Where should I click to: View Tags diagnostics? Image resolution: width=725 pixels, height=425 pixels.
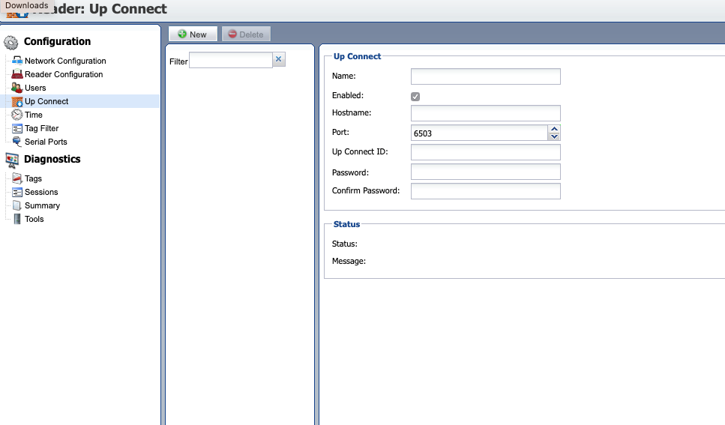coord(33,178)
